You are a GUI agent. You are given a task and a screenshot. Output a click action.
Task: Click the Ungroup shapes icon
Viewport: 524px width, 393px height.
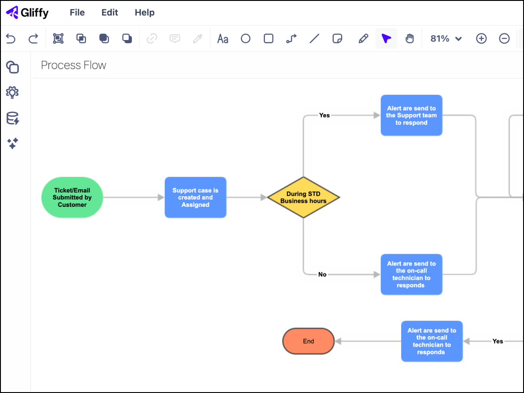click(81, 39)
